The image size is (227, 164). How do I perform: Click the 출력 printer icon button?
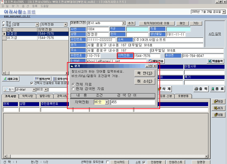point(201,89)
